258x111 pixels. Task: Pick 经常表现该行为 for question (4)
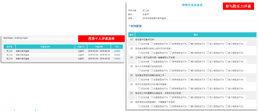tap(171, 70)
